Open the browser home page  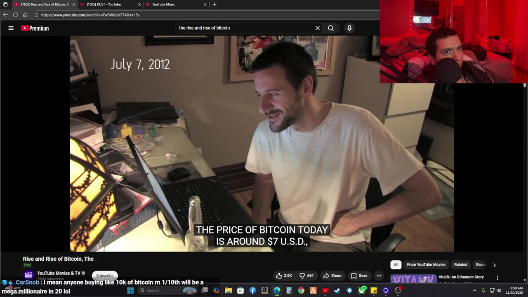25,15
